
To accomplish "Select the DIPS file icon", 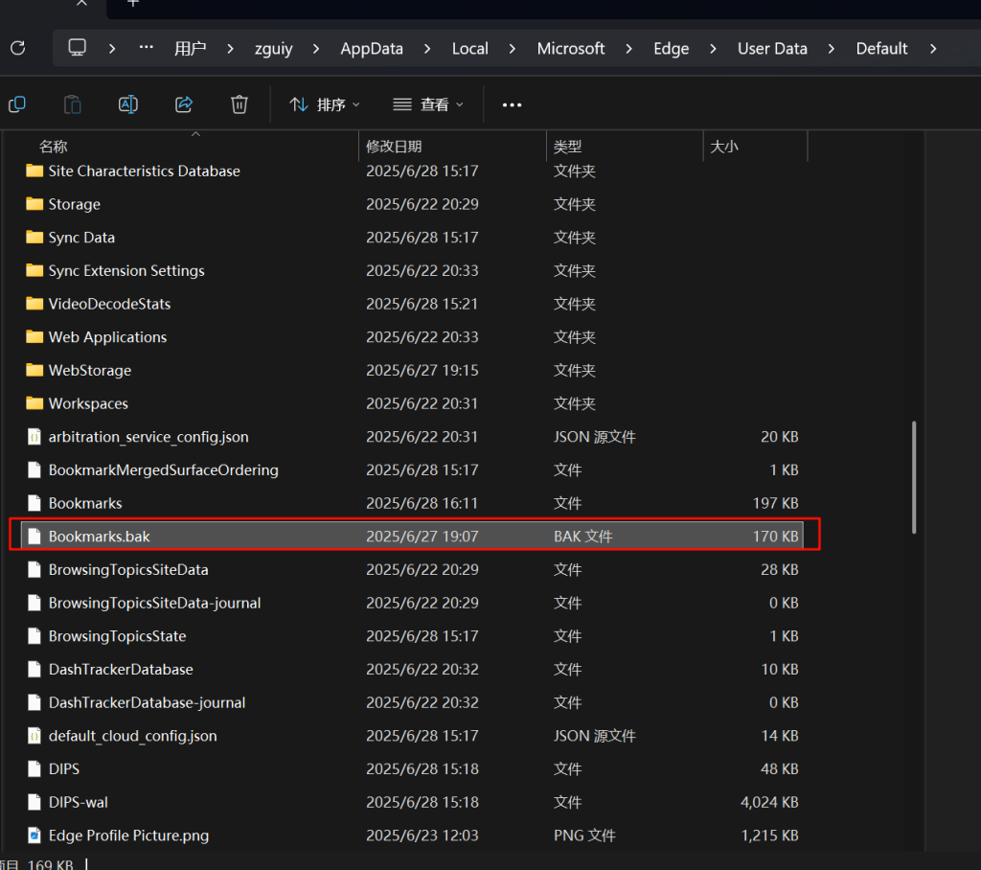I will 34,768.
